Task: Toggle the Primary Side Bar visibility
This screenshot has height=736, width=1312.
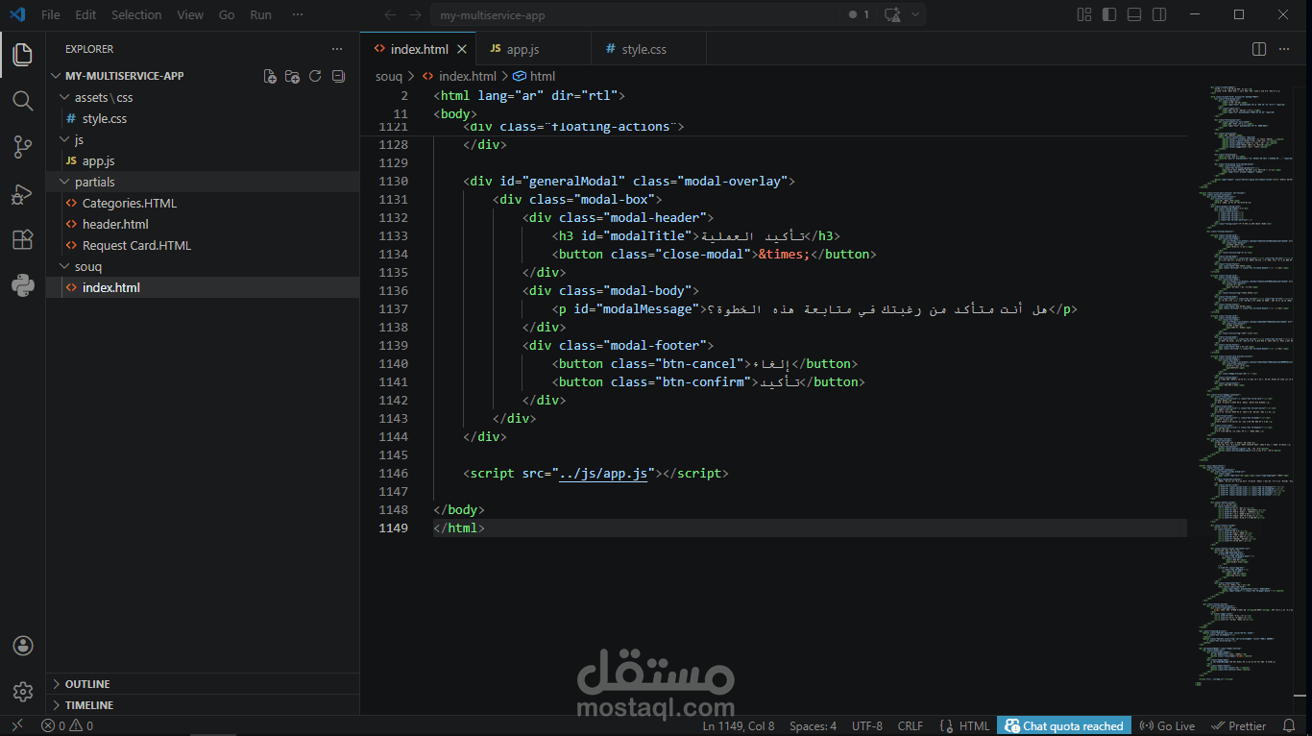Action: (1109, 14)
